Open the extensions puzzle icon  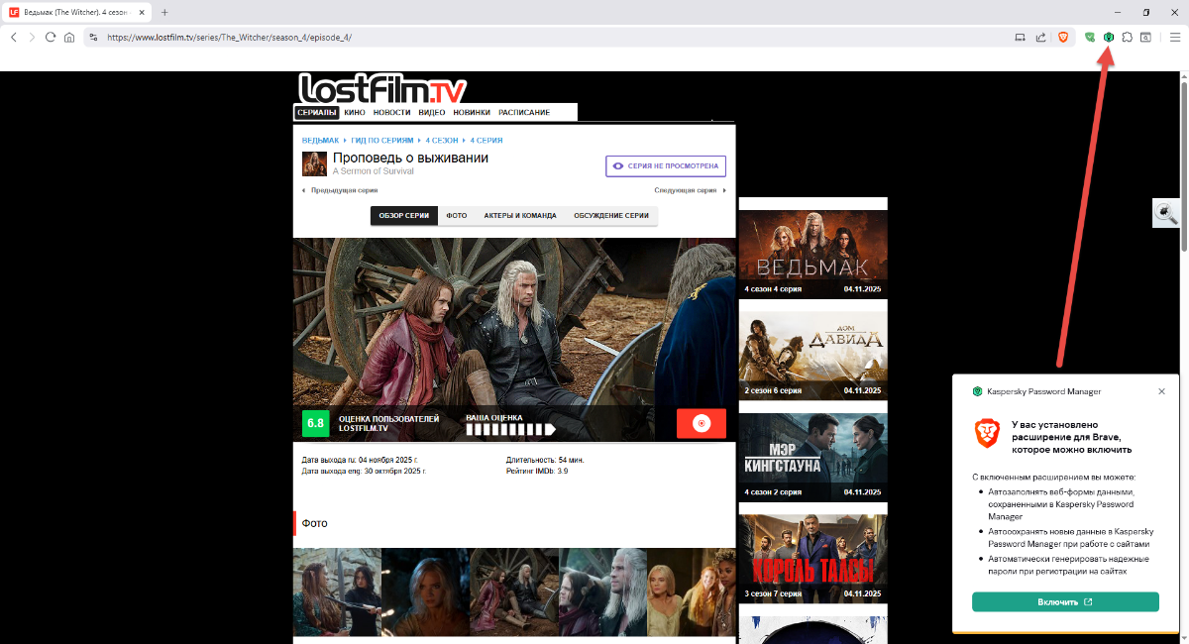[x=1127, y=37]
